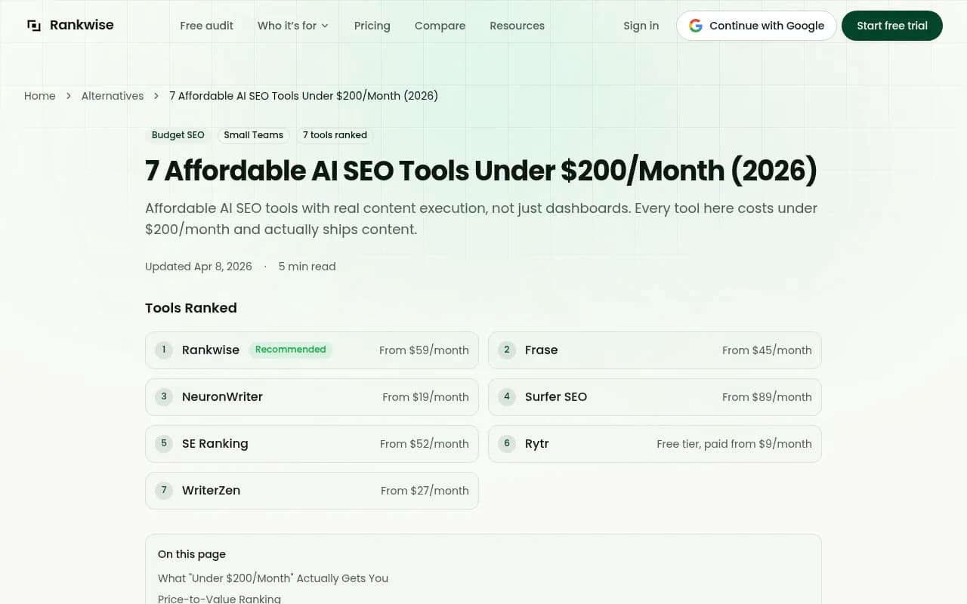Open the WriterZen tool card
967x604 pixels.
pyautogui.click(x=312, y=491)
